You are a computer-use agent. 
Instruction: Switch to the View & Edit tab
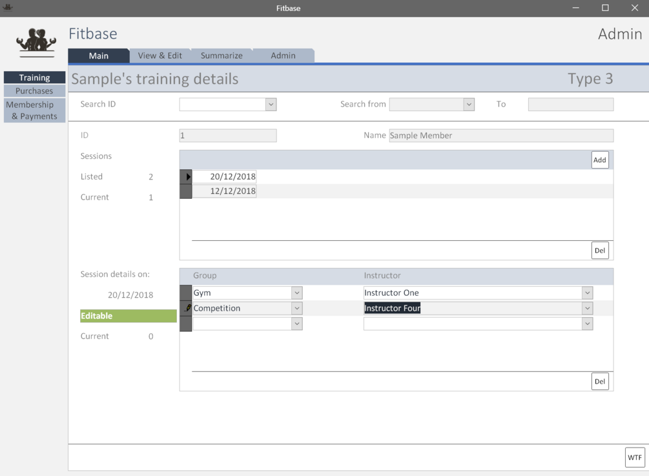(x=160, y=56)
